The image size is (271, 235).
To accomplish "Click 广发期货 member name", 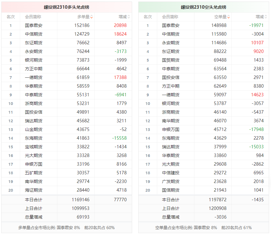I will click(171, 181).
